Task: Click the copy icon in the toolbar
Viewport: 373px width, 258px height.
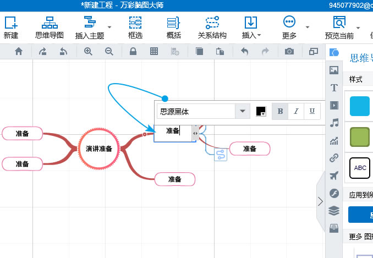Action: point(199,51)
